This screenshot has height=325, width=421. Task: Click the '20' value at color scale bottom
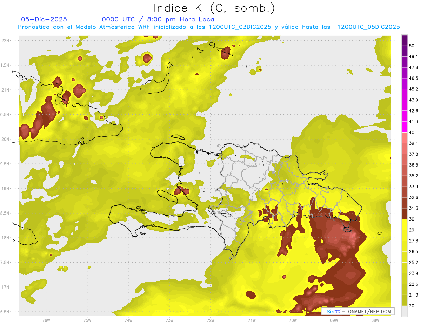tap(412, 306)
